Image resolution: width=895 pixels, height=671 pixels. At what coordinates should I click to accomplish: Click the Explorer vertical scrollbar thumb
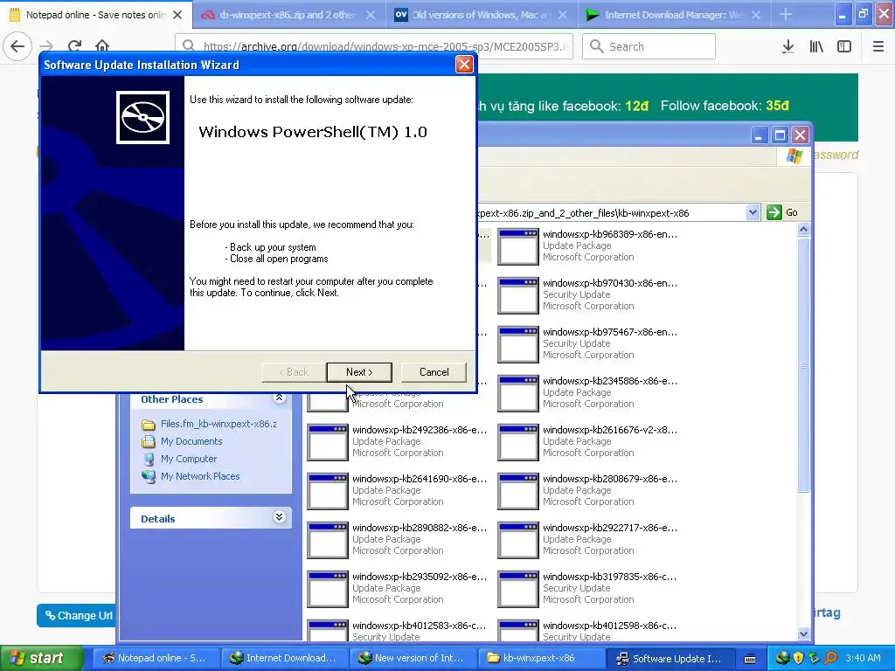coord(803,365)
